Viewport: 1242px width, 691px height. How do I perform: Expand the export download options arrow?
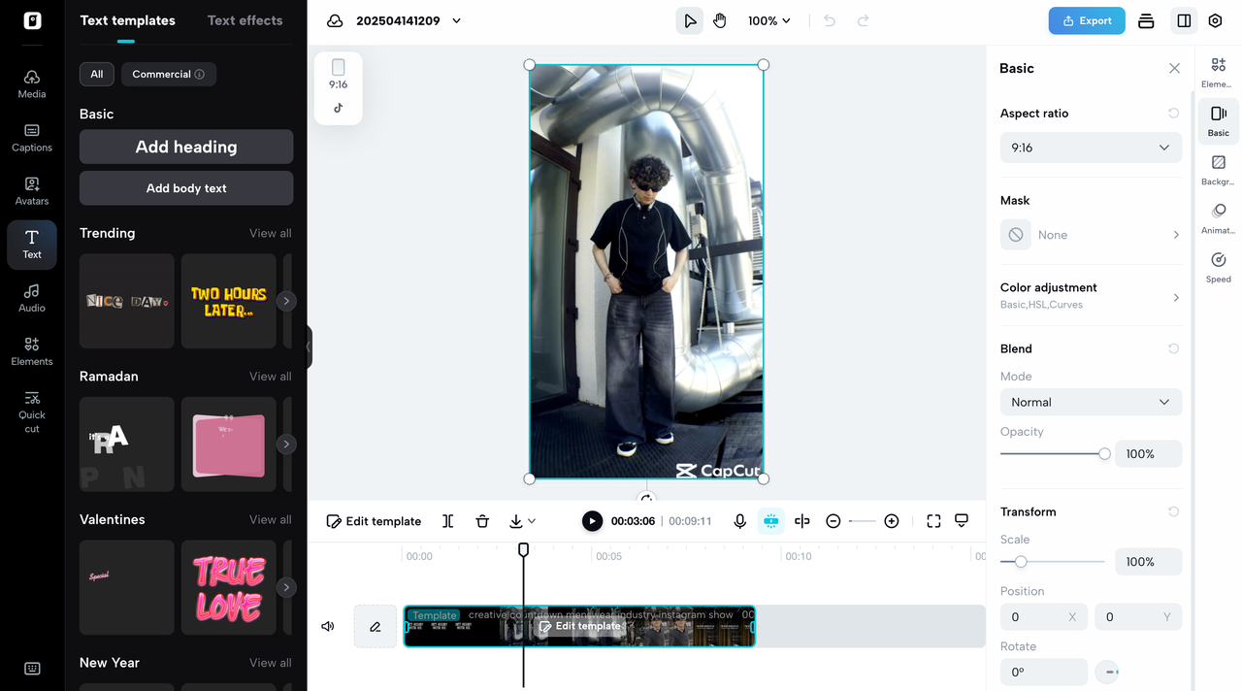coord(531,521)
